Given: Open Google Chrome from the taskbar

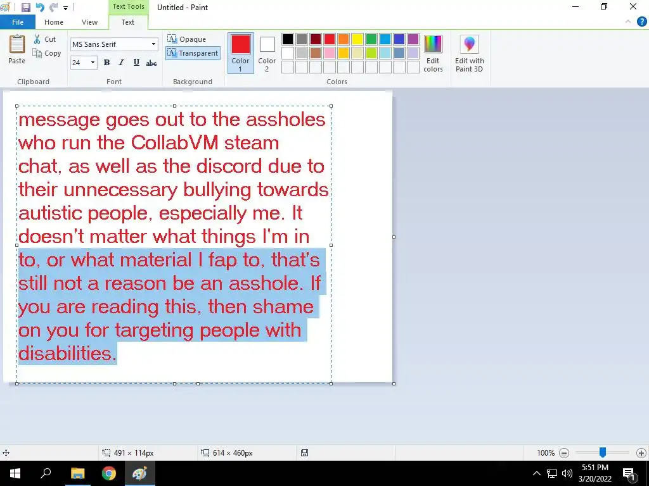Looking at the screenshot, I should click(x=109, y=473).
